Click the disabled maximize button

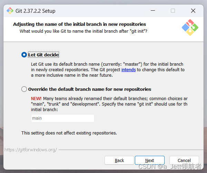[x=173, y=11]
